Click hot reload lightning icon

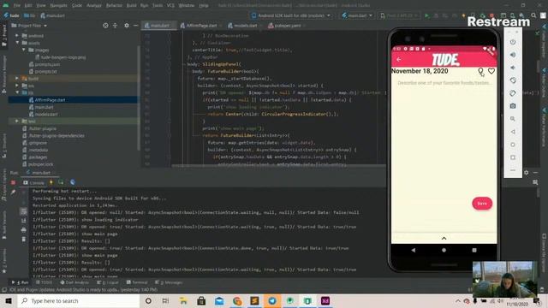[x=51, y=182]
